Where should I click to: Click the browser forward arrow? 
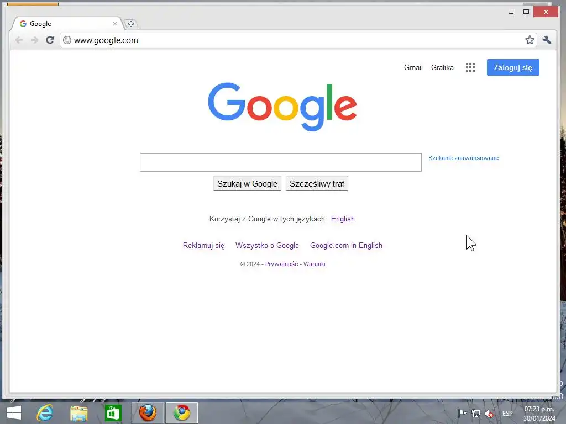coord(34,40)
